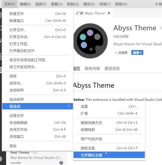
Task: Toggle 自动保存 option
Action: (37, 99)
